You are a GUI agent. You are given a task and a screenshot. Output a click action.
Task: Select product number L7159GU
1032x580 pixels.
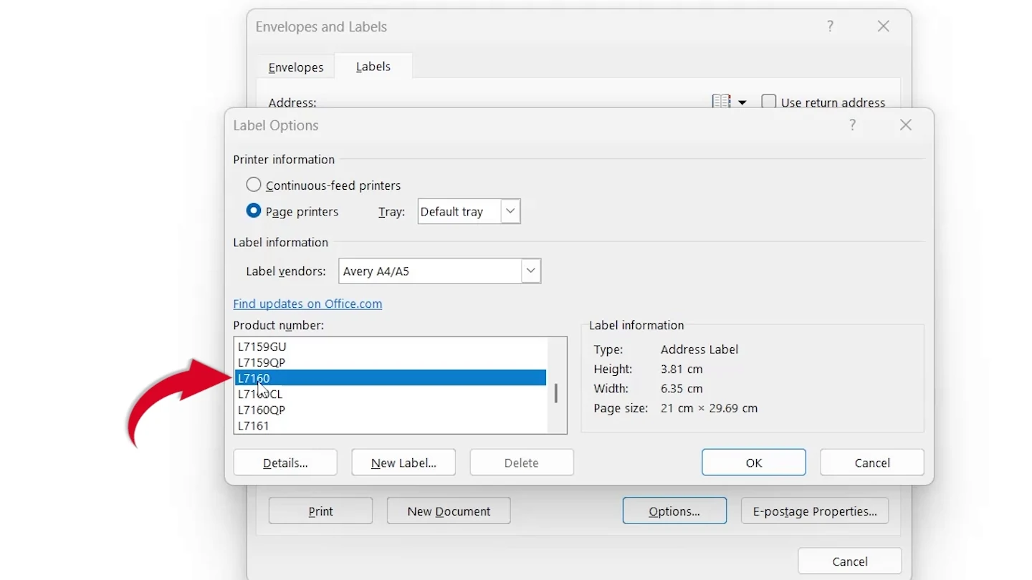(391, 347)
